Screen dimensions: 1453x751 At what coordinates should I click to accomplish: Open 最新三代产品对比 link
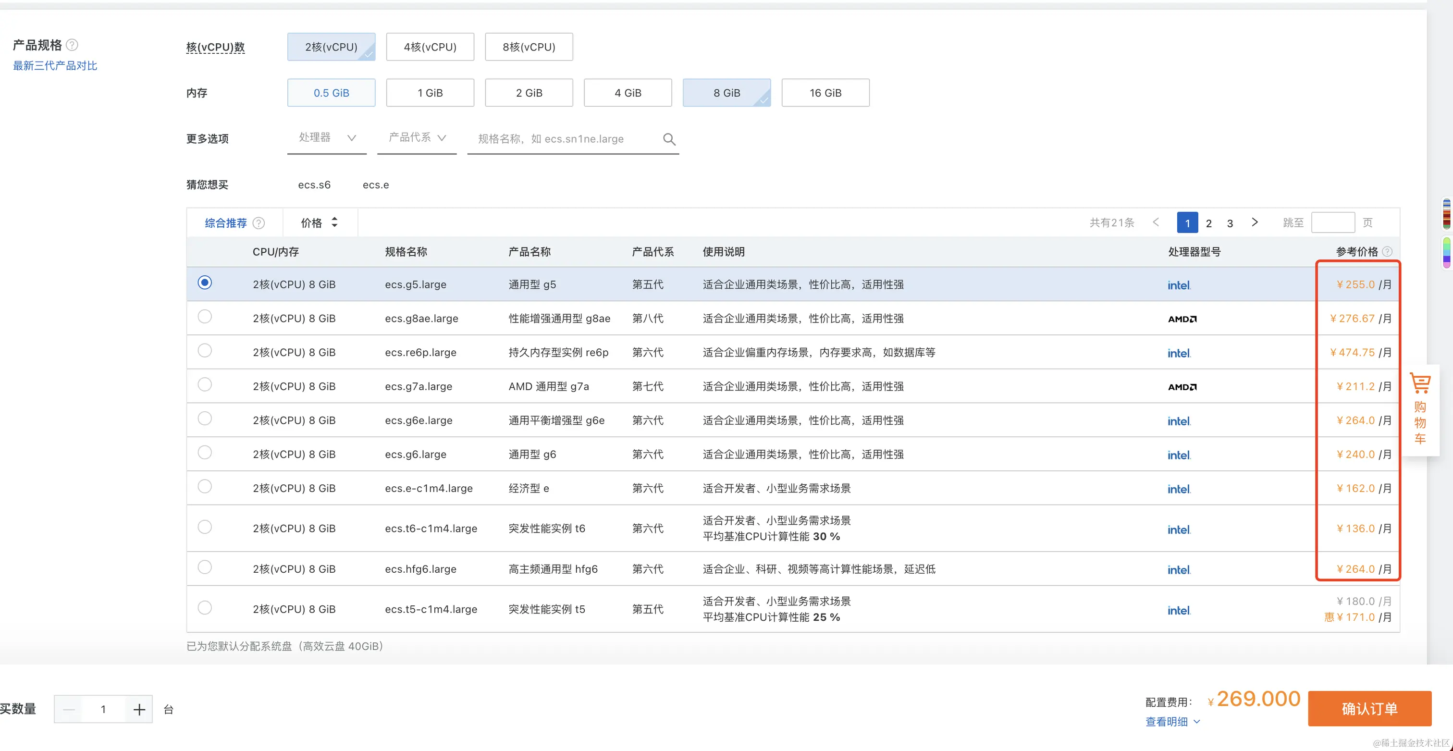tap(55, 65)
